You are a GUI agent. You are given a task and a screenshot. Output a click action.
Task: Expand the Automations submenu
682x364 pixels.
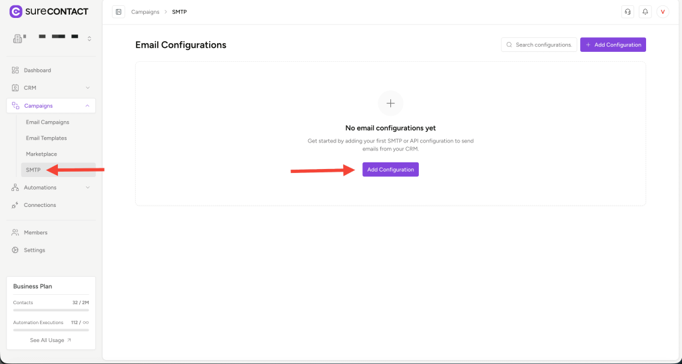pos(87,188)
